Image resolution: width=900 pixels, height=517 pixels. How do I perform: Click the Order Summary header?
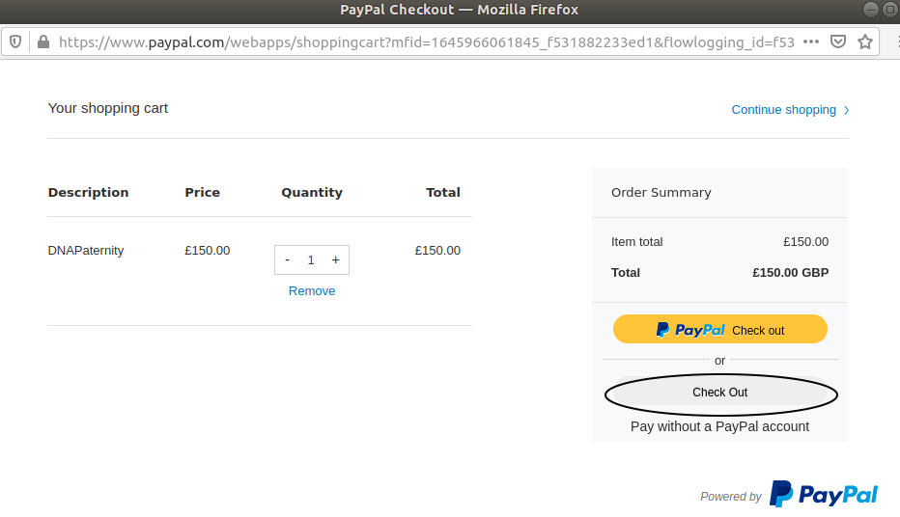pyautogui.click(x=661, y=193)
